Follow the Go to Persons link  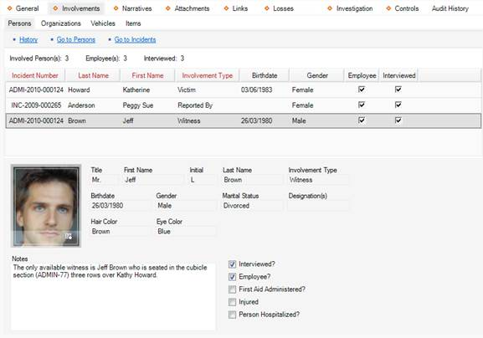coord(76,39)
